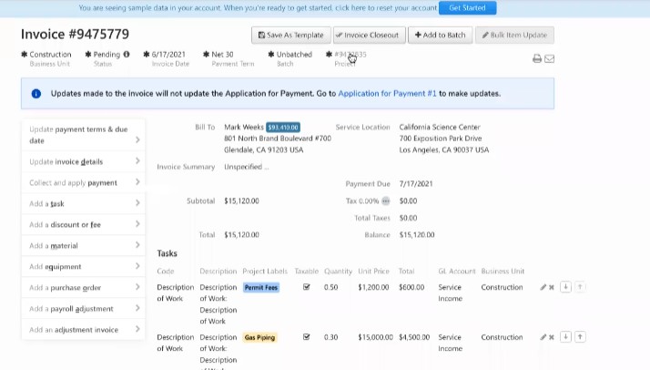This screenshot has width=650, height=370.
Task: Click the 6/17/2021 invoice date value
Action: 168,55
